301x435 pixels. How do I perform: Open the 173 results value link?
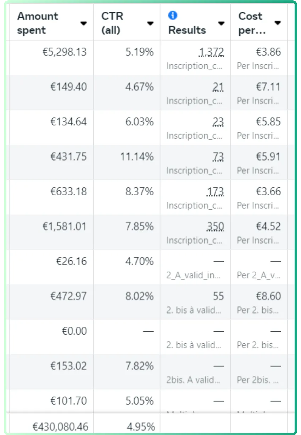coord(216,192)
